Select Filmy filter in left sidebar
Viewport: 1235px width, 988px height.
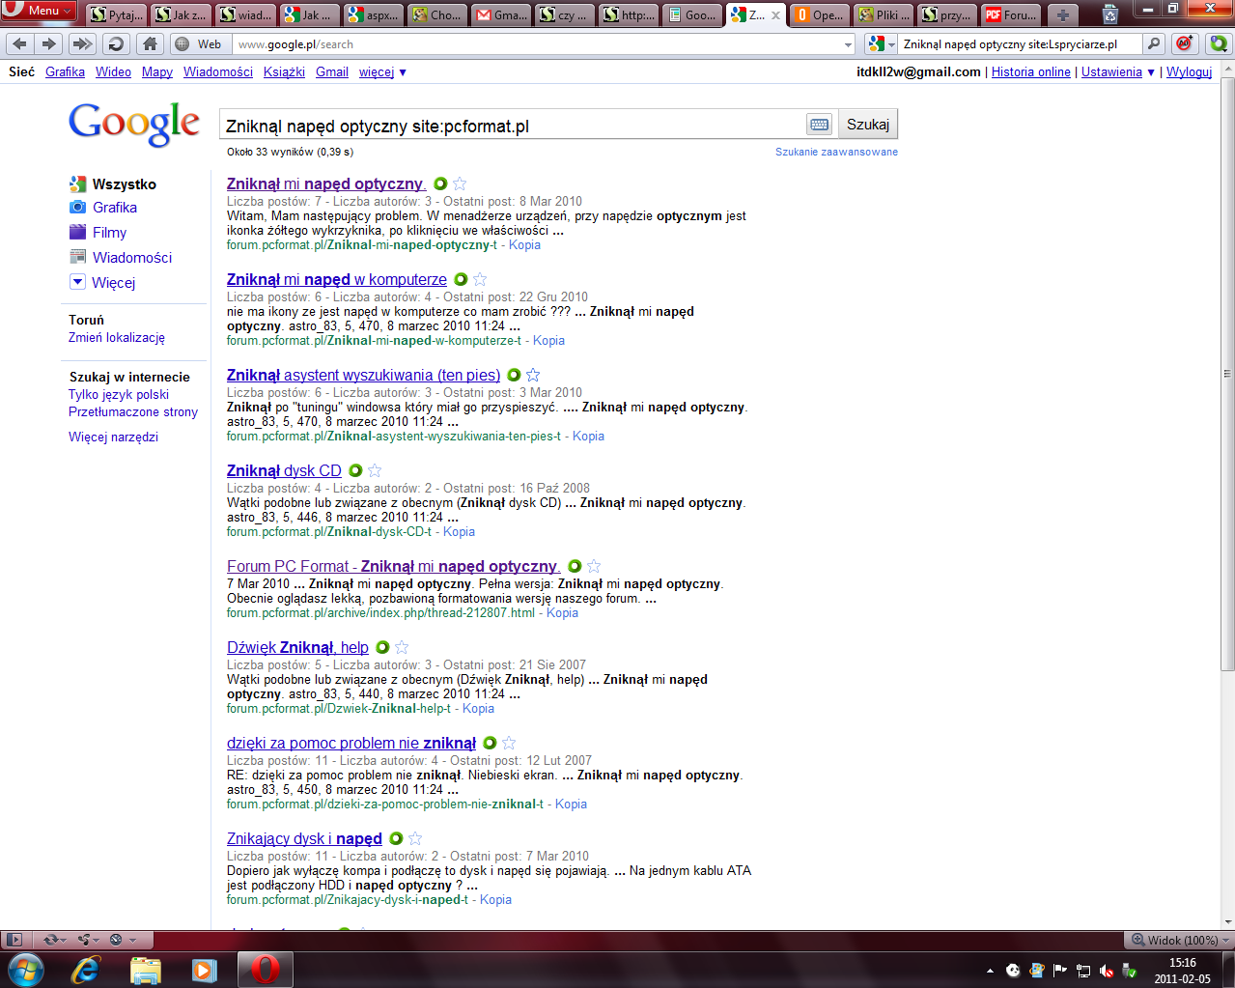pyautogui.click(x=98, y=233)
